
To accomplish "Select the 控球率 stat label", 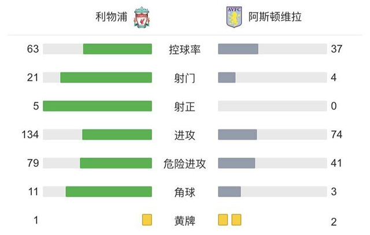I will 184,49.
